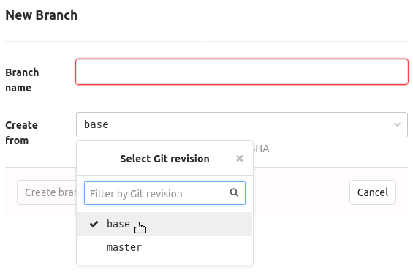The height and width of the screenshot is (275, 413).
Task: Focus the Branch name text field
Action: pyautogui.click(x=242, y=72)
